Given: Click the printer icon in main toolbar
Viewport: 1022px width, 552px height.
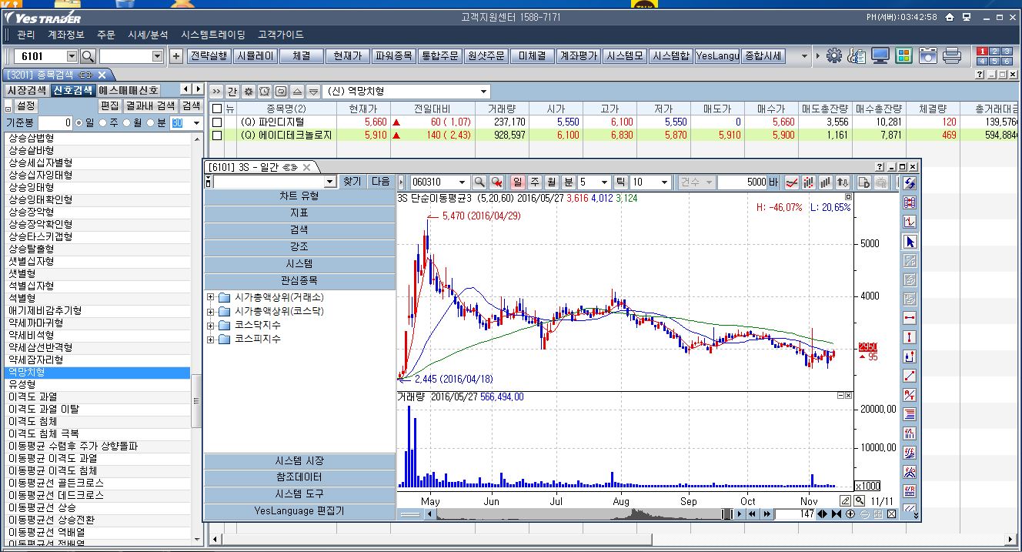Looking at the screenshot, I should pyautogui.click(x=952, y=56).
